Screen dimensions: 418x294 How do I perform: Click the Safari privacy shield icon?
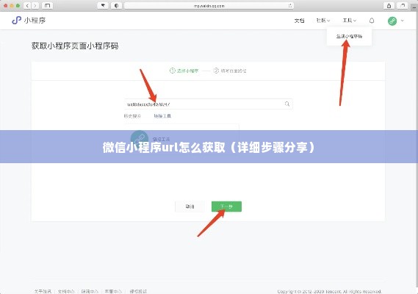click(x=117, y=5)
